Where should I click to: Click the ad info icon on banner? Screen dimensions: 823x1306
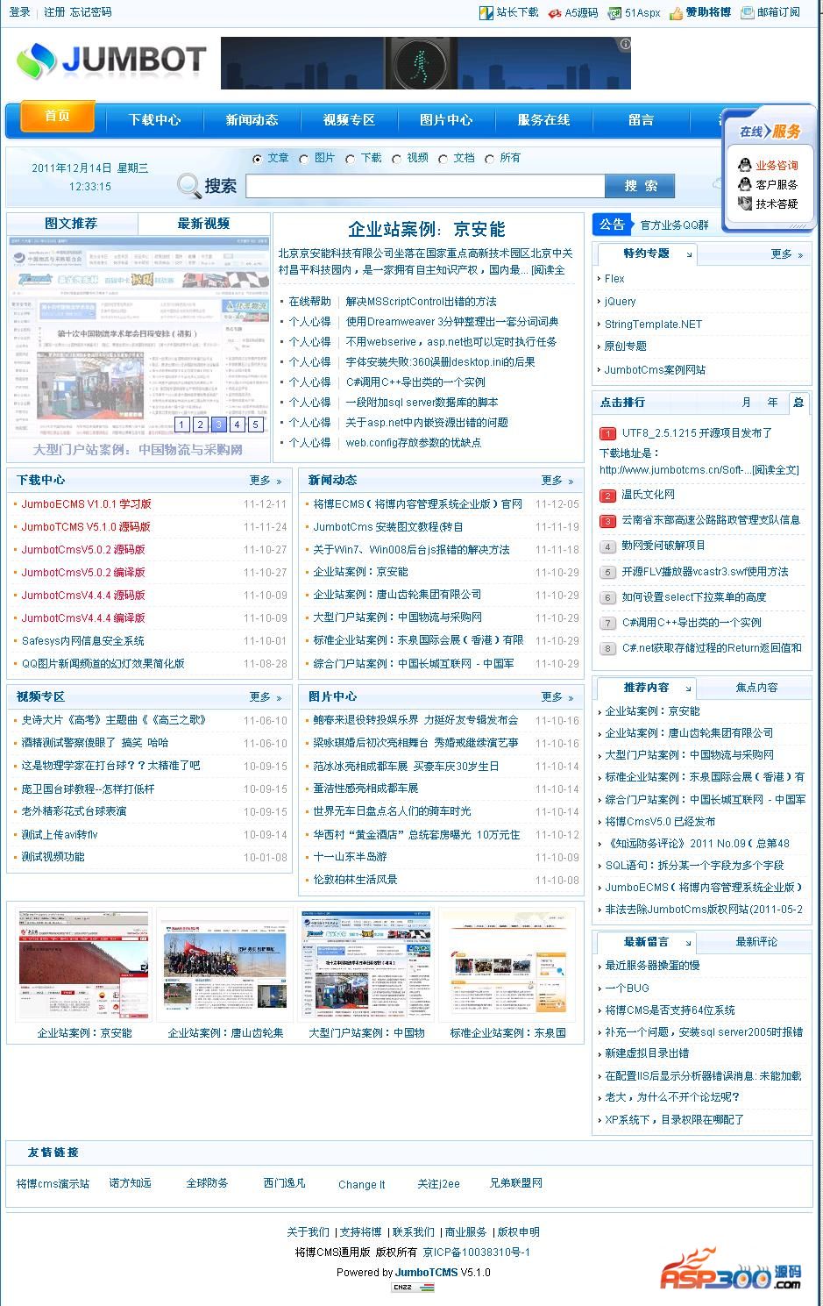pos(625,44)
